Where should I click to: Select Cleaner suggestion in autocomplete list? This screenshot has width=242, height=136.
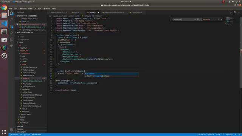click(x=111, y=74)
